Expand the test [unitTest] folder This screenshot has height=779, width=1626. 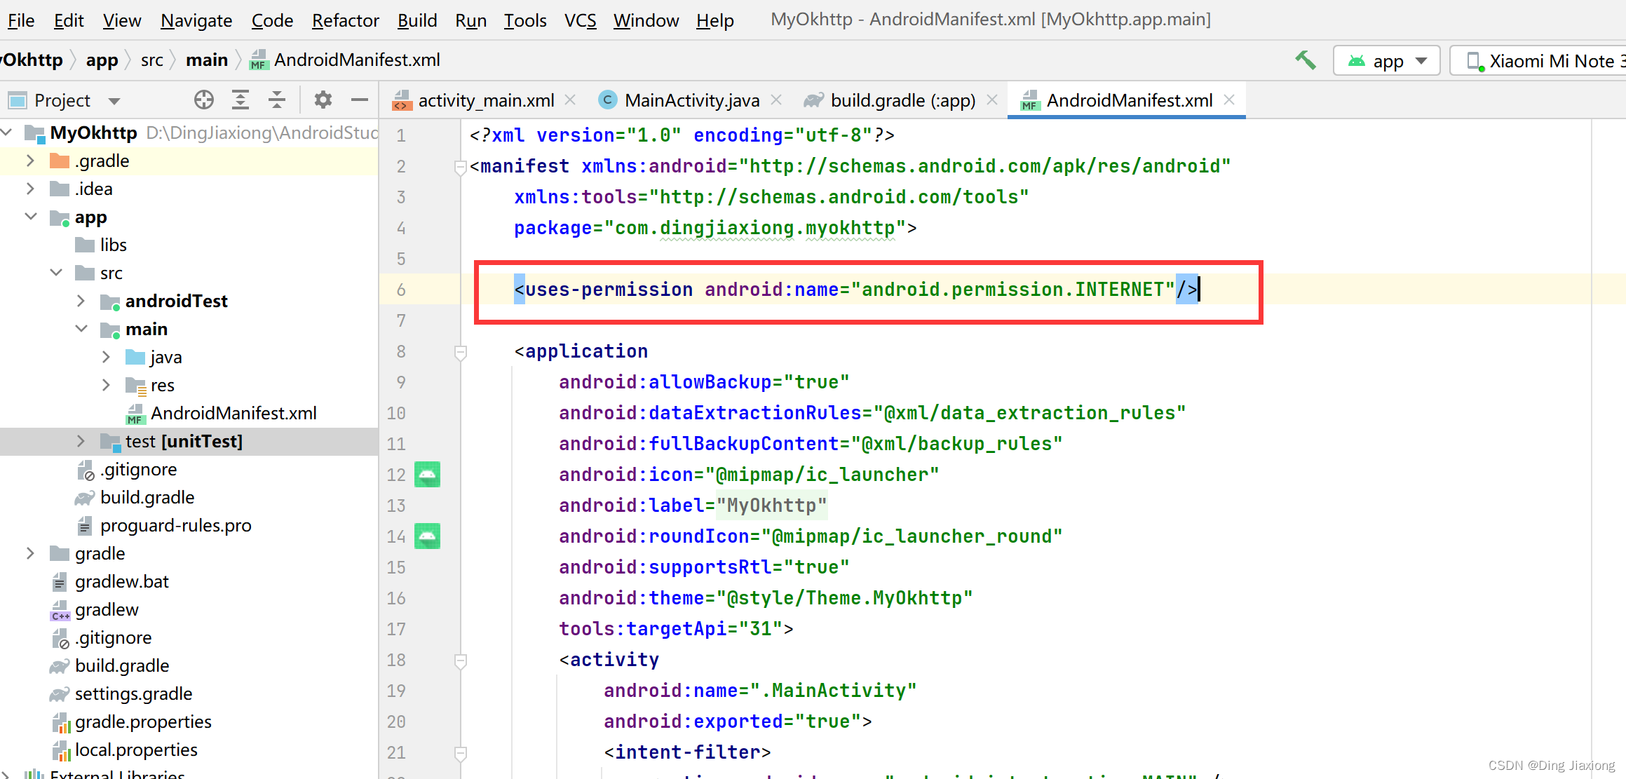81,441
